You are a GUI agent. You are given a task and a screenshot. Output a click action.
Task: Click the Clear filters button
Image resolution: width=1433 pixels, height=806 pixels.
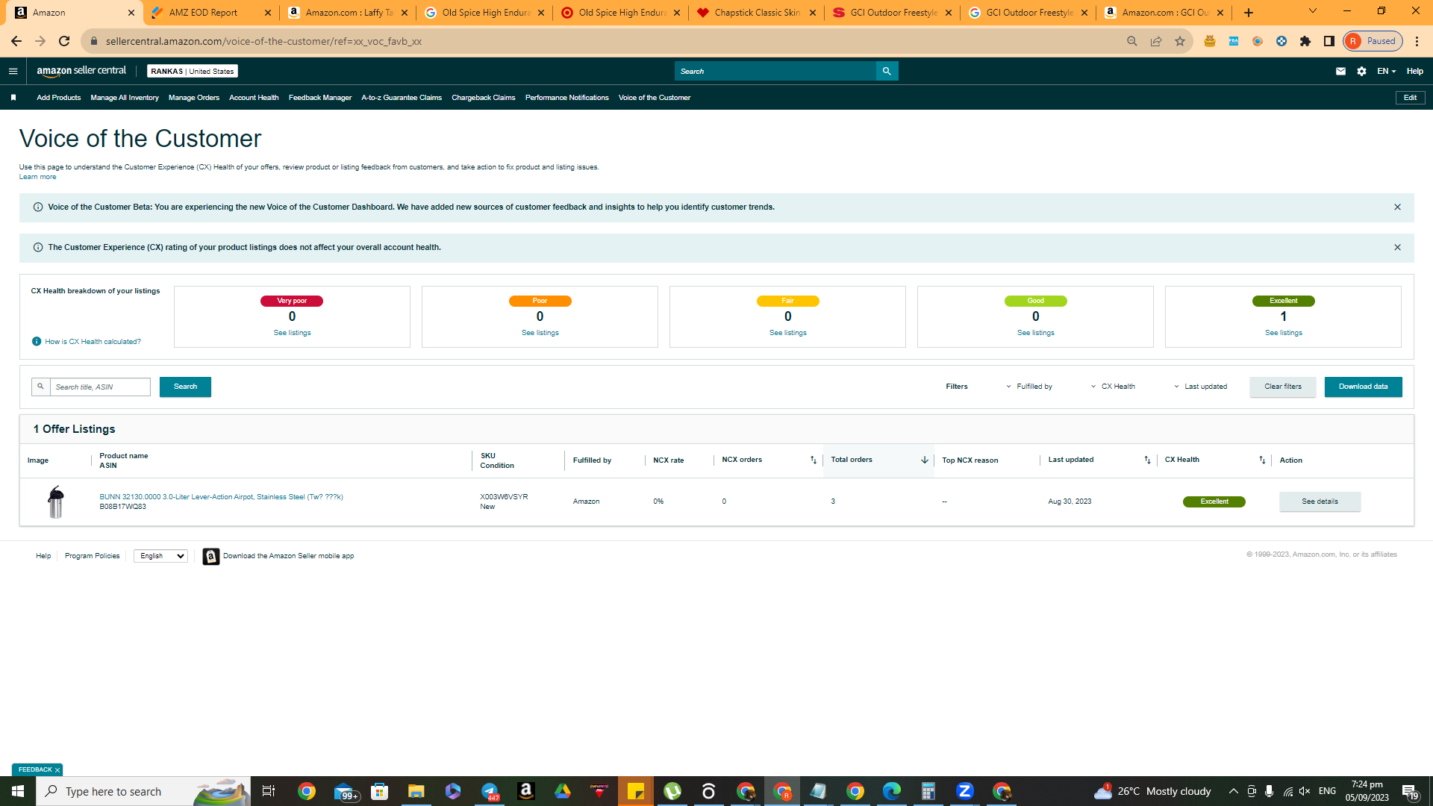click(1283, 387)
